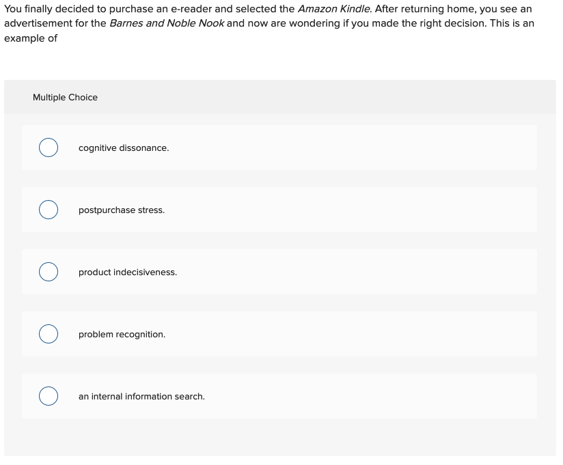Click the italicized Barnes and Noble Nook text
The width and height of the screenshot is (563, 465).
click(167, 23)
